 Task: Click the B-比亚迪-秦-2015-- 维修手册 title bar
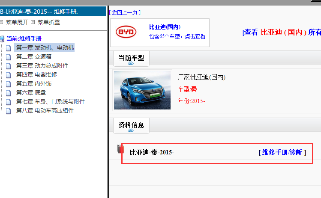click(x=53, y=12)
